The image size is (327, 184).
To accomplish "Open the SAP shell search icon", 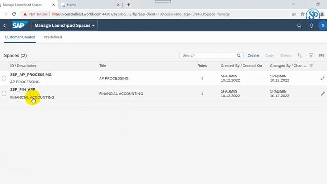I will click(299, 26).
